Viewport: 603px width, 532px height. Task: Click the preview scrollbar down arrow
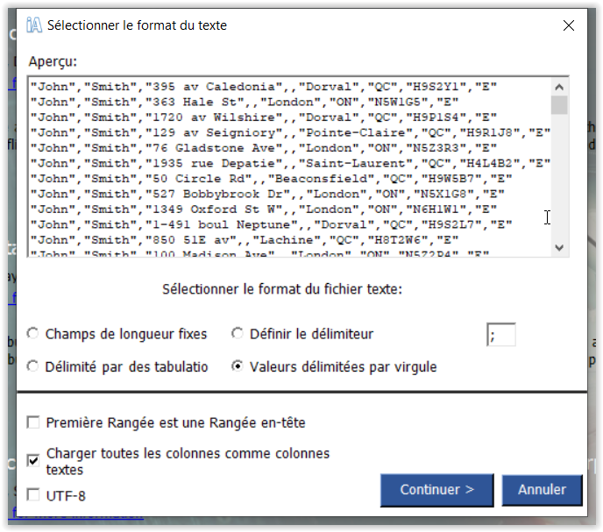point(559,247)
